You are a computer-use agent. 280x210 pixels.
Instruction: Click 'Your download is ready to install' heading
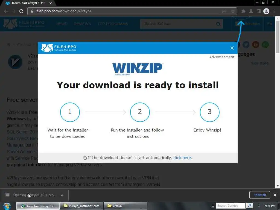coord(138,85)
